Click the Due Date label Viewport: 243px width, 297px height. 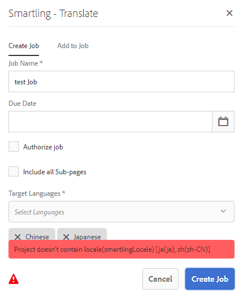(x=23, y=104)
